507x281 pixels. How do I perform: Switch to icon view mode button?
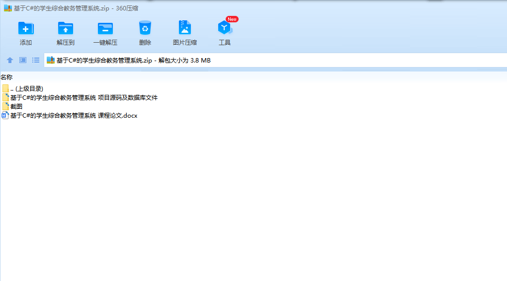(23, 60)
